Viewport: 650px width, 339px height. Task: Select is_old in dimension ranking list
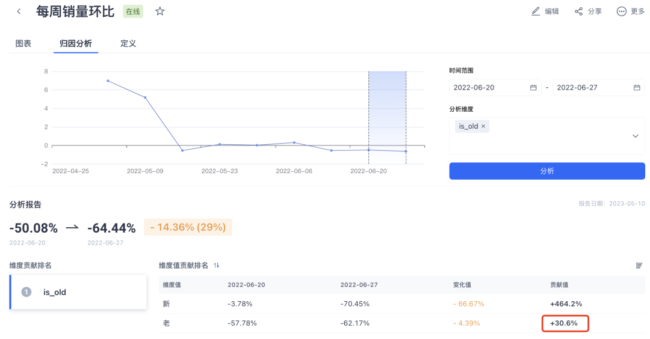point(78,292)
